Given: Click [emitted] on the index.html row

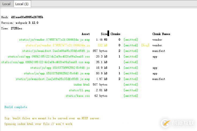Looking at the screenshot, I should pyautogui.click(x=131, y=85).
